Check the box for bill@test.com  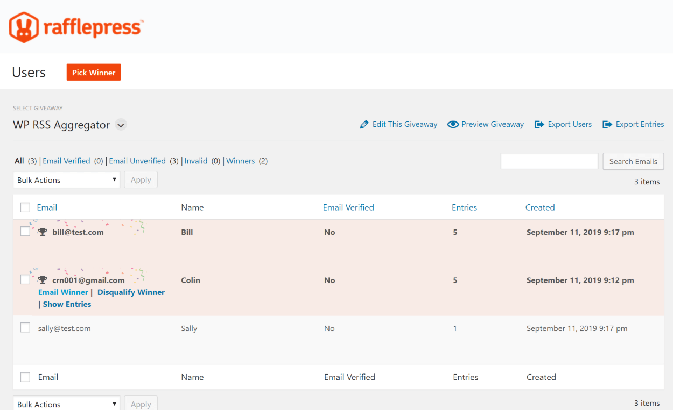(x=25, y=232)
